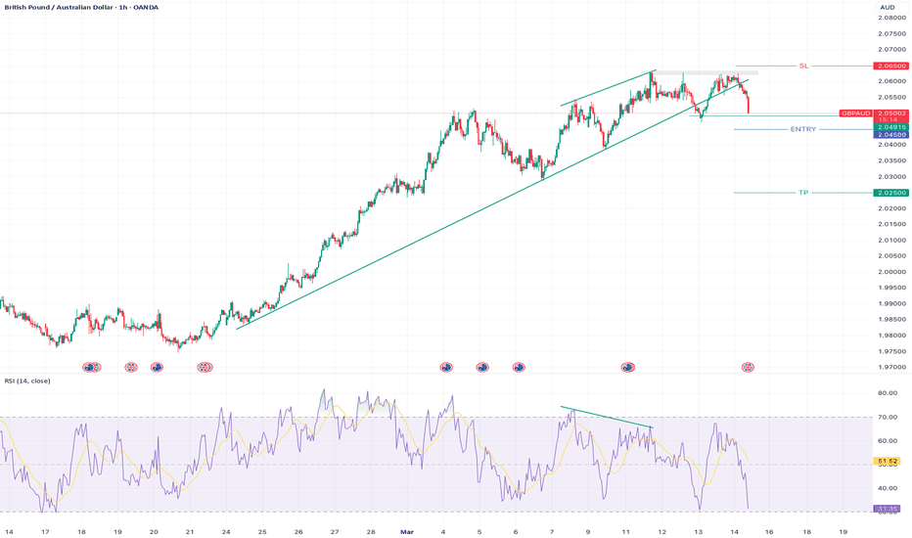Screen dimensions: 912x538
Task: Click the 2.08000 price axis label
Action: click(891, 18)
